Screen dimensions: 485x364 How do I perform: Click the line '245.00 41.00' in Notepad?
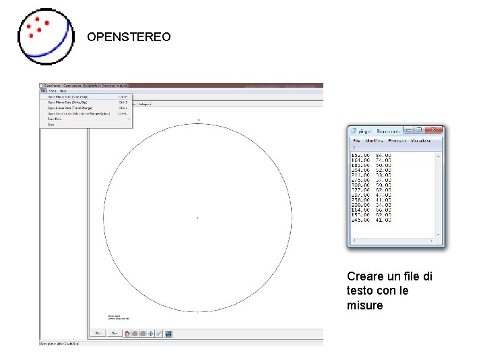(371, 220)
